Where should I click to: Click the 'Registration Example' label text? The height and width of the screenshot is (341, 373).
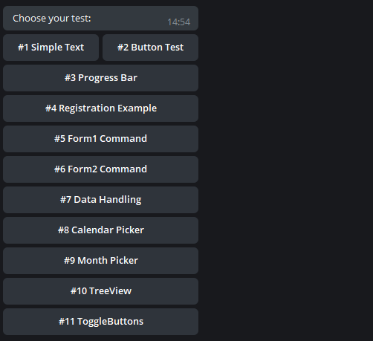pyautogui.click(x=108, y=108)
